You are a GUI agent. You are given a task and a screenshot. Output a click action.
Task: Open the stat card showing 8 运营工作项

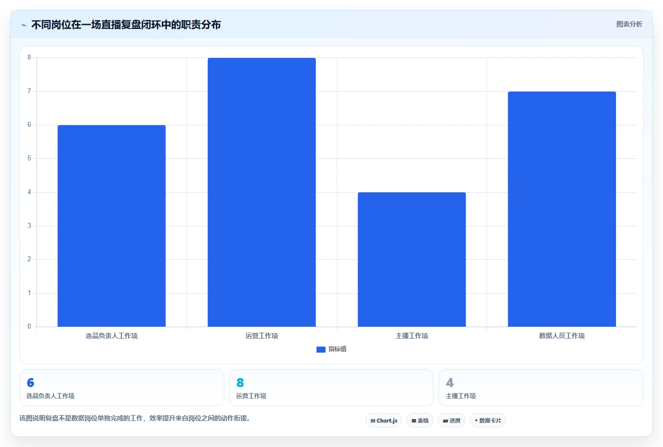coord(331,388)
